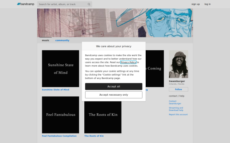230x143 pixels.
Task: Open Feel Fantabulous album cover
Action: coord(61,115)
